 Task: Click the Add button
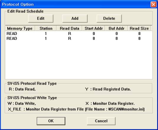pyautogui.click(x=75, y=18)
